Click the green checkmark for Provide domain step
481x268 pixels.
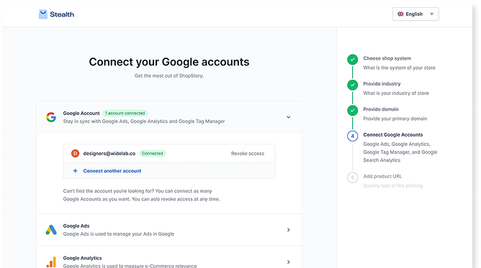pos(352,110)
